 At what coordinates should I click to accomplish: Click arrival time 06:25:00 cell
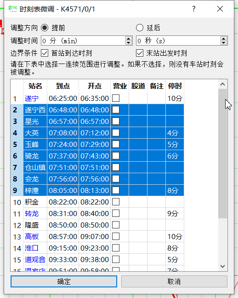click(x=63, y=98)
